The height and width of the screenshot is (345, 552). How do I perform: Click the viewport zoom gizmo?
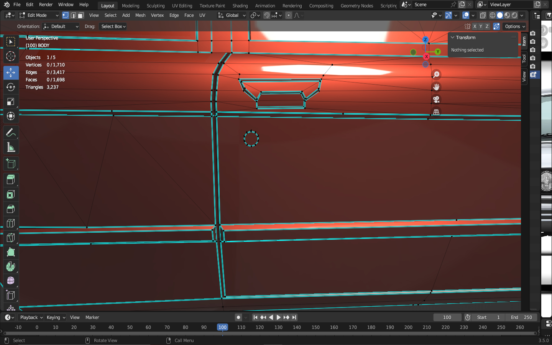click(436, 74)
